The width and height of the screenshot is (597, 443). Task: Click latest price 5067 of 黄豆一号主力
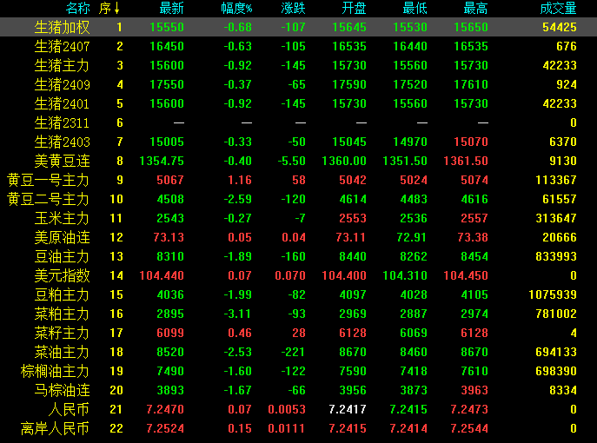pyautogui.click(x=170, y=180)
